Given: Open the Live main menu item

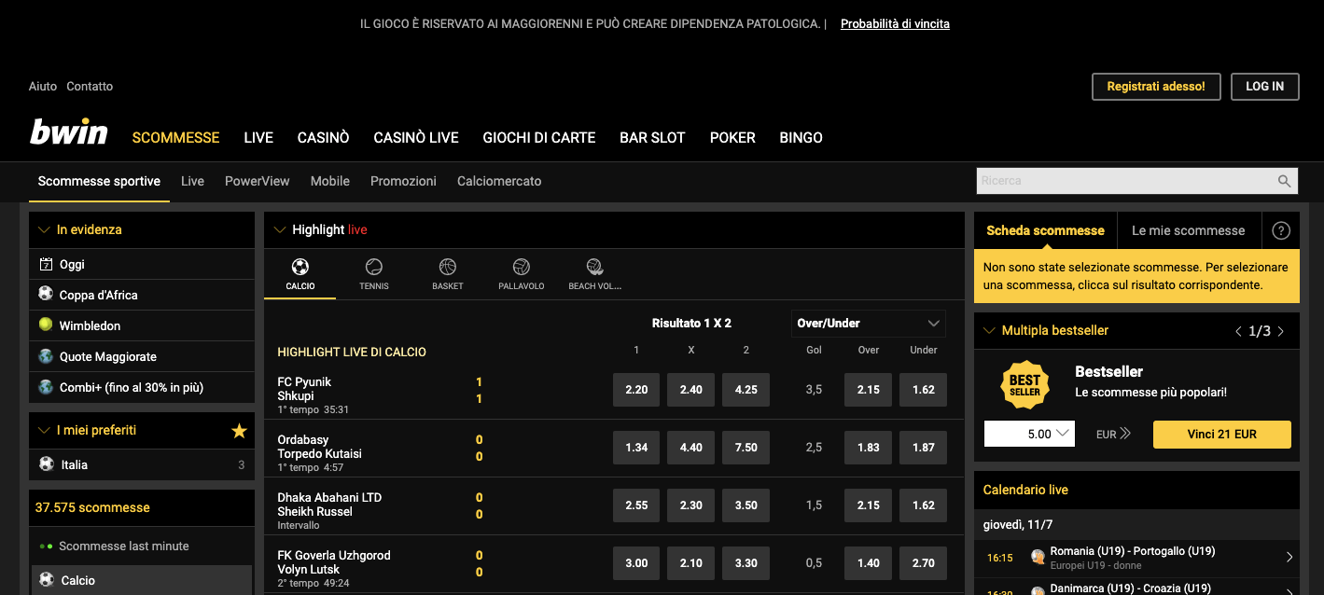Looking at the screenshot, I should tap(258, 137).
